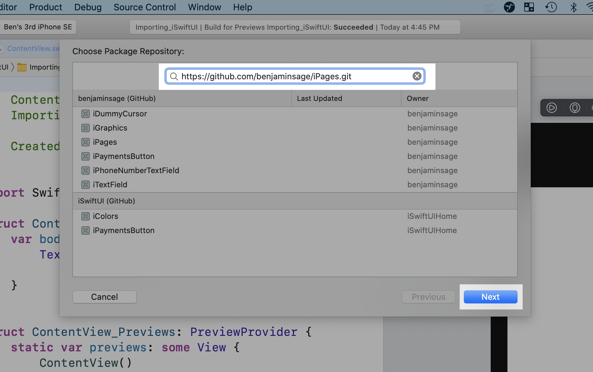
Task: Click the Next button
Action: click(490, 297)
